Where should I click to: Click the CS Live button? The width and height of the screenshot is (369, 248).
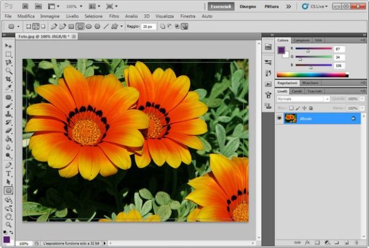tap(317, 6)
